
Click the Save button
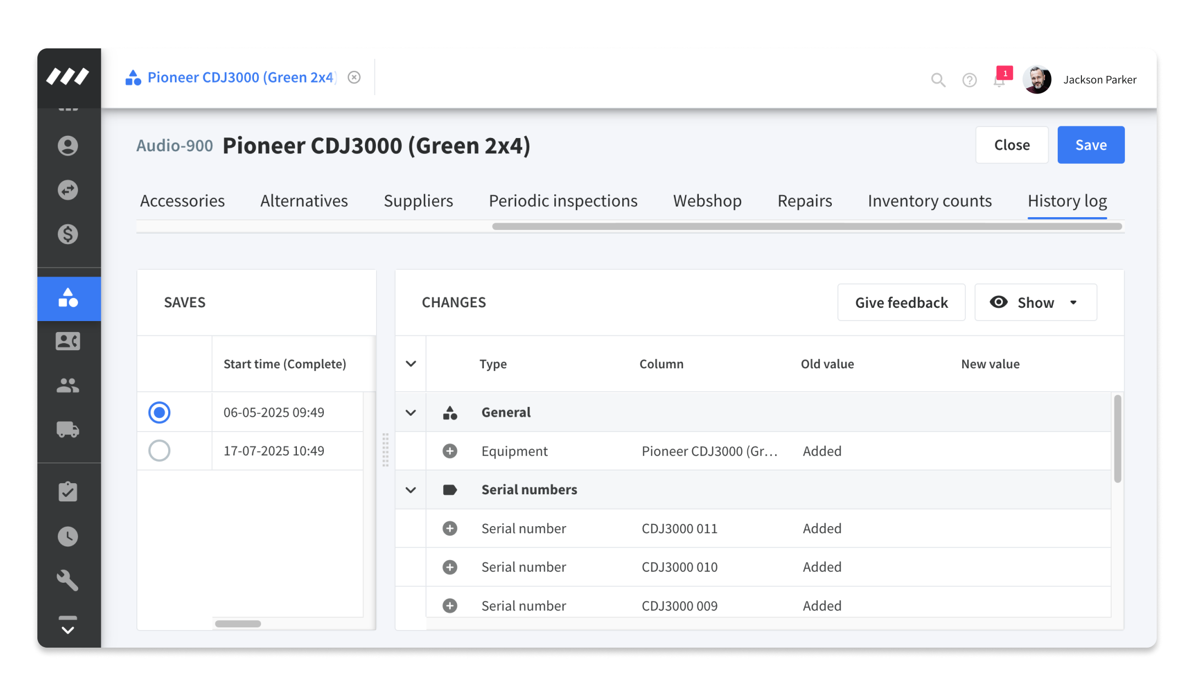click(1091, 145)
